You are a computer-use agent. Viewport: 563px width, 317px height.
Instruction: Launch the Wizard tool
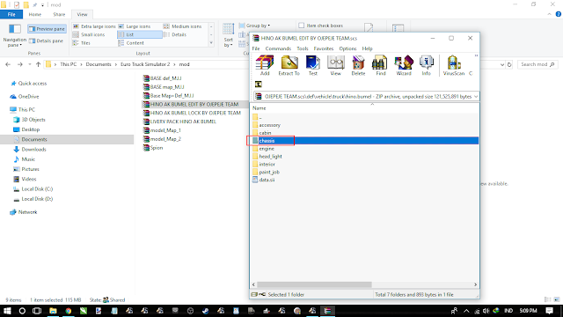coord(404,65)
